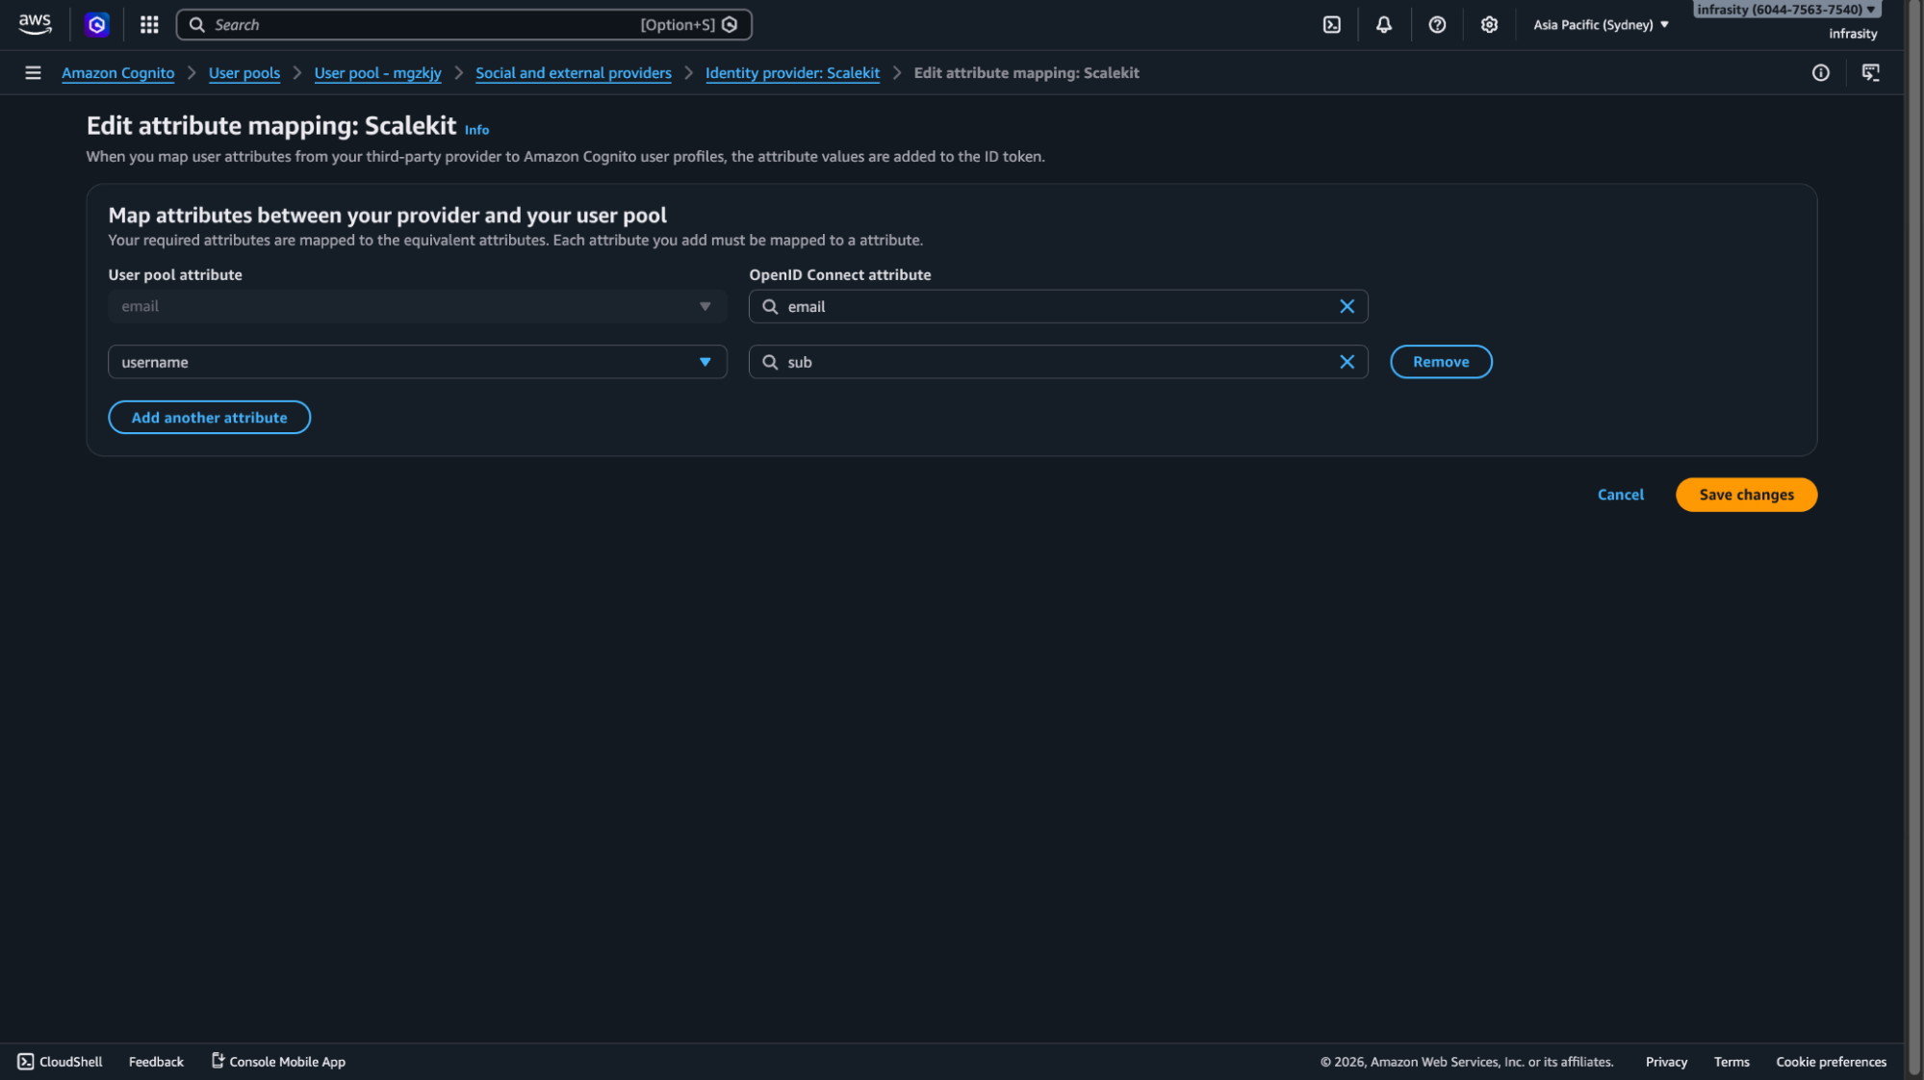
Task: Click Cancel to discard the mapping
Action: tap(1620, 495)
